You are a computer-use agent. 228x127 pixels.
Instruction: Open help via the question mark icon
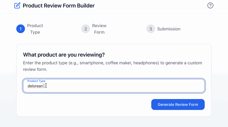[x=210, y=5]
